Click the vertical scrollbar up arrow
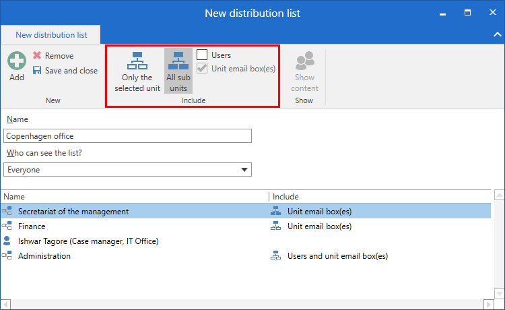This screenshot has height=310, width=505. [499, 196]
